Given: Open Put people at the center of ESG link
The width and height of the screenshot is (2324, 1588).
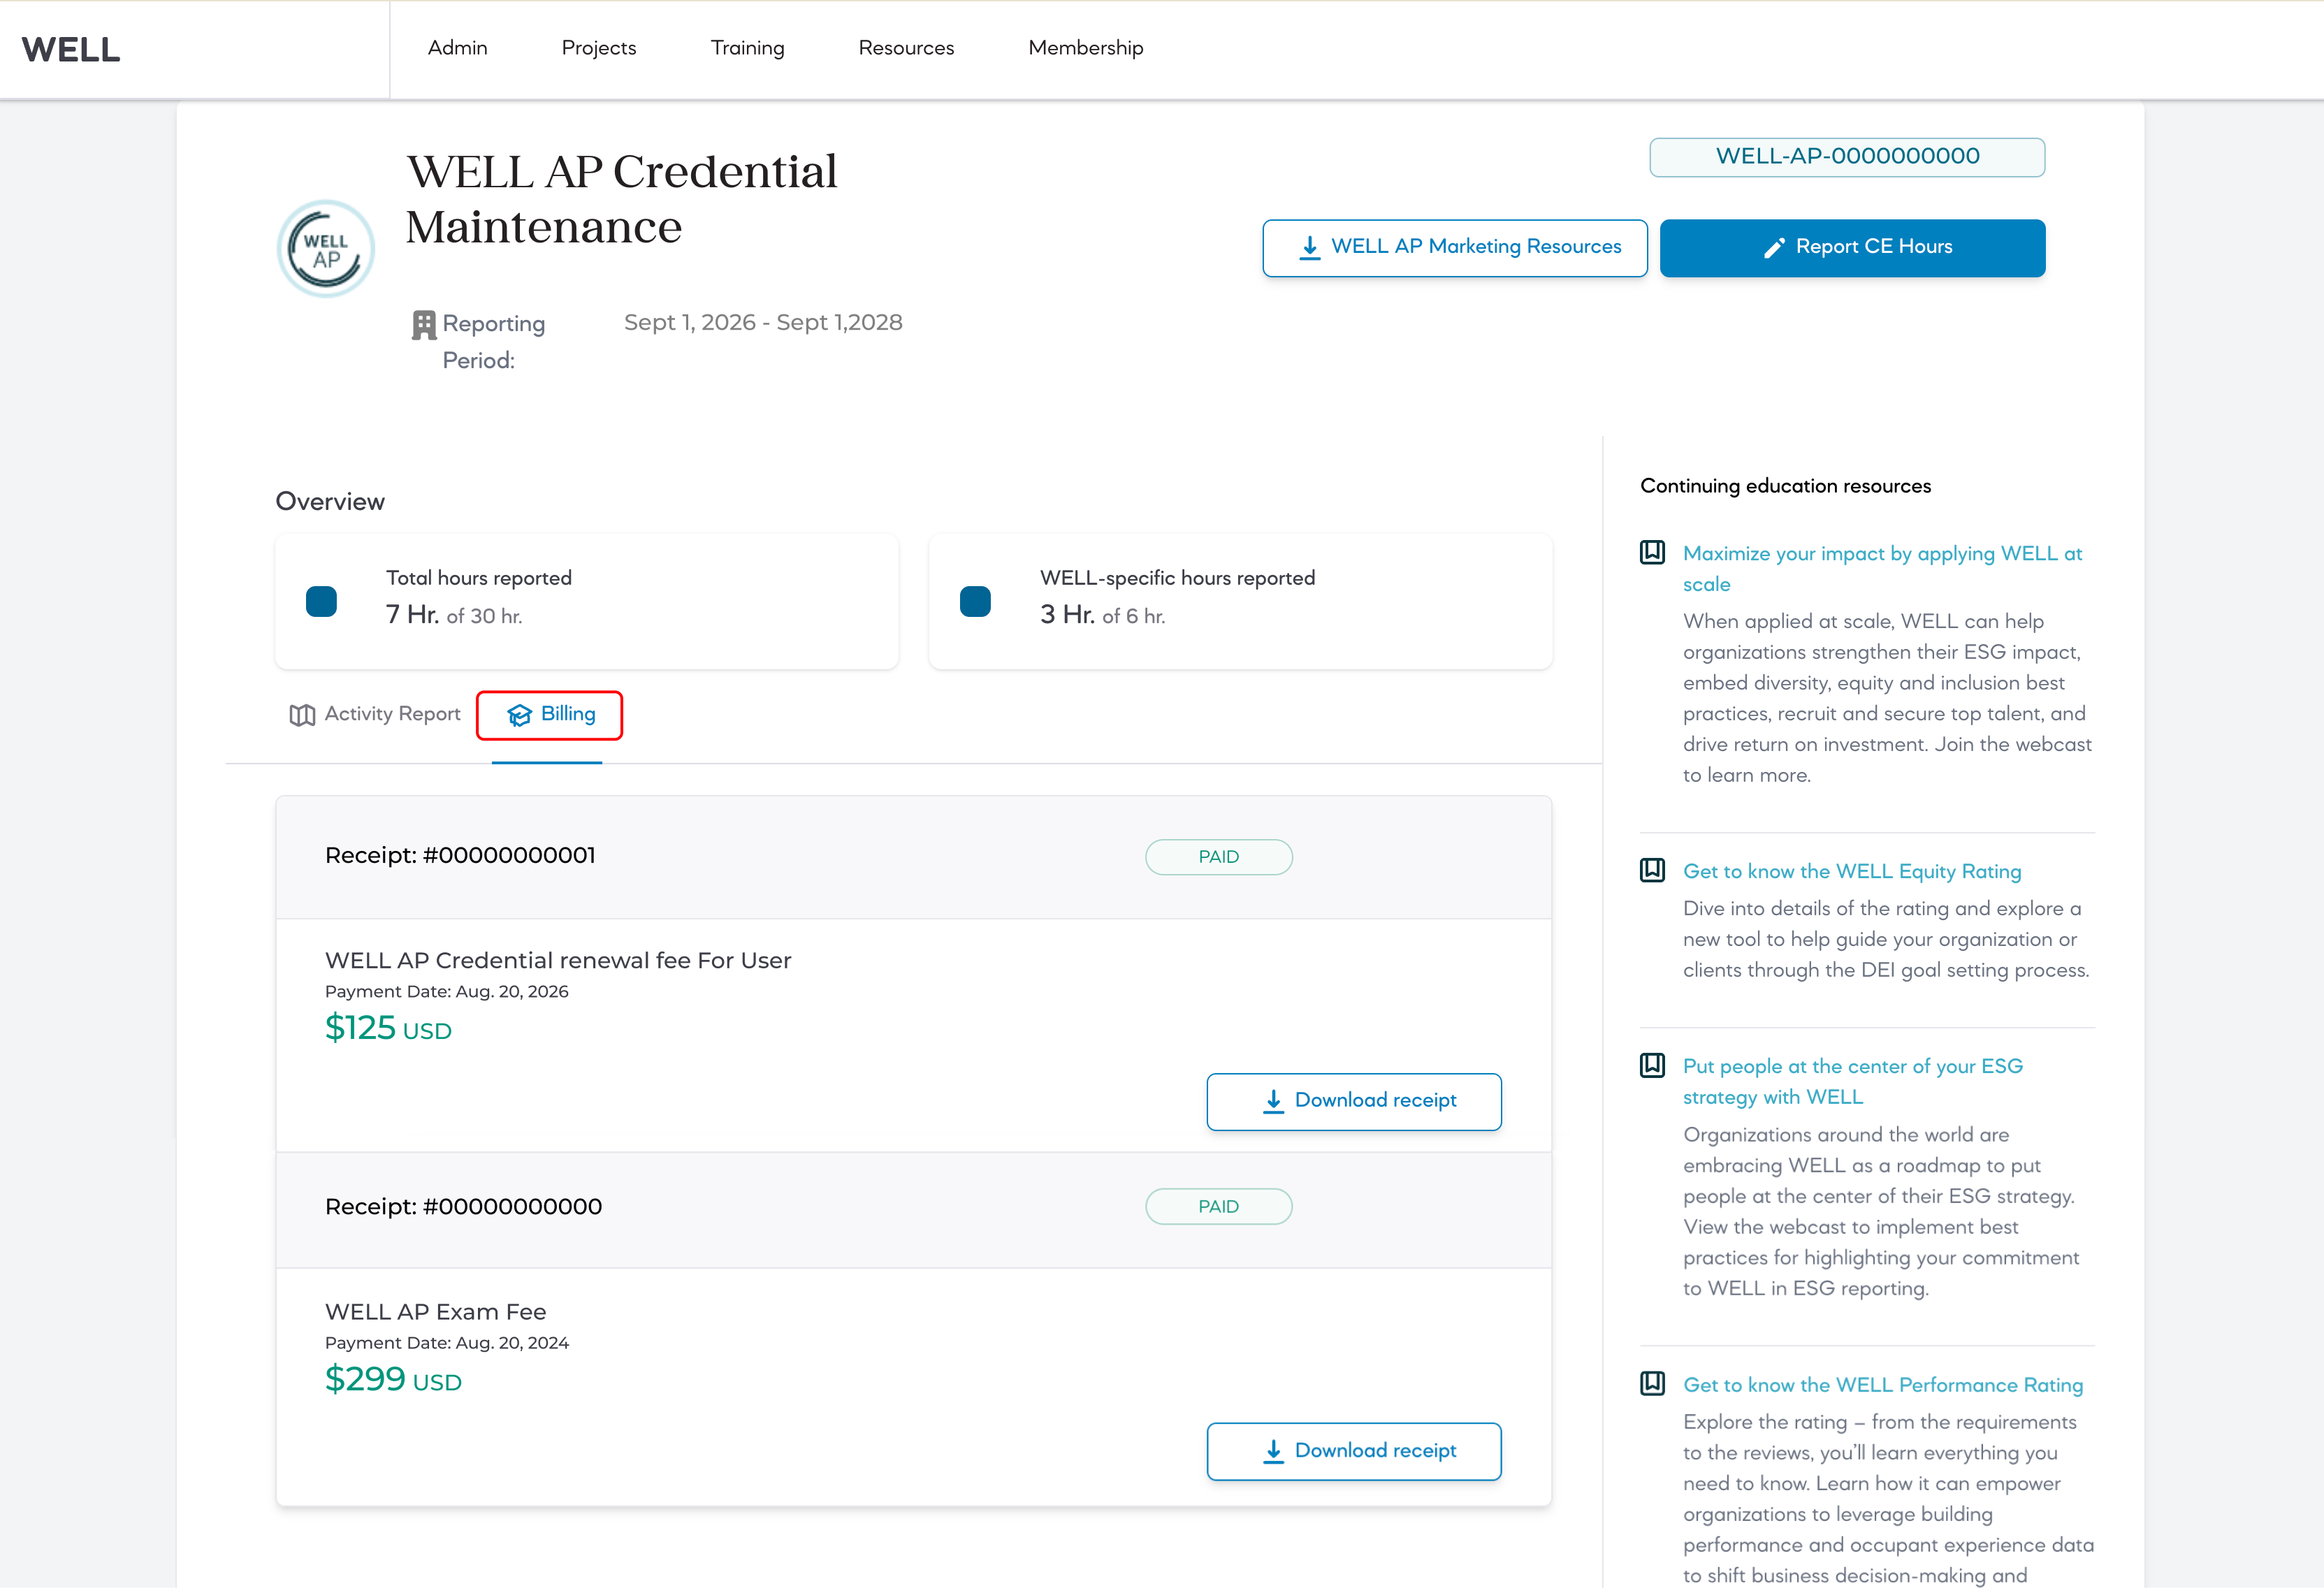Looking at the screenshot, I should click(x=1852, y=1081).
